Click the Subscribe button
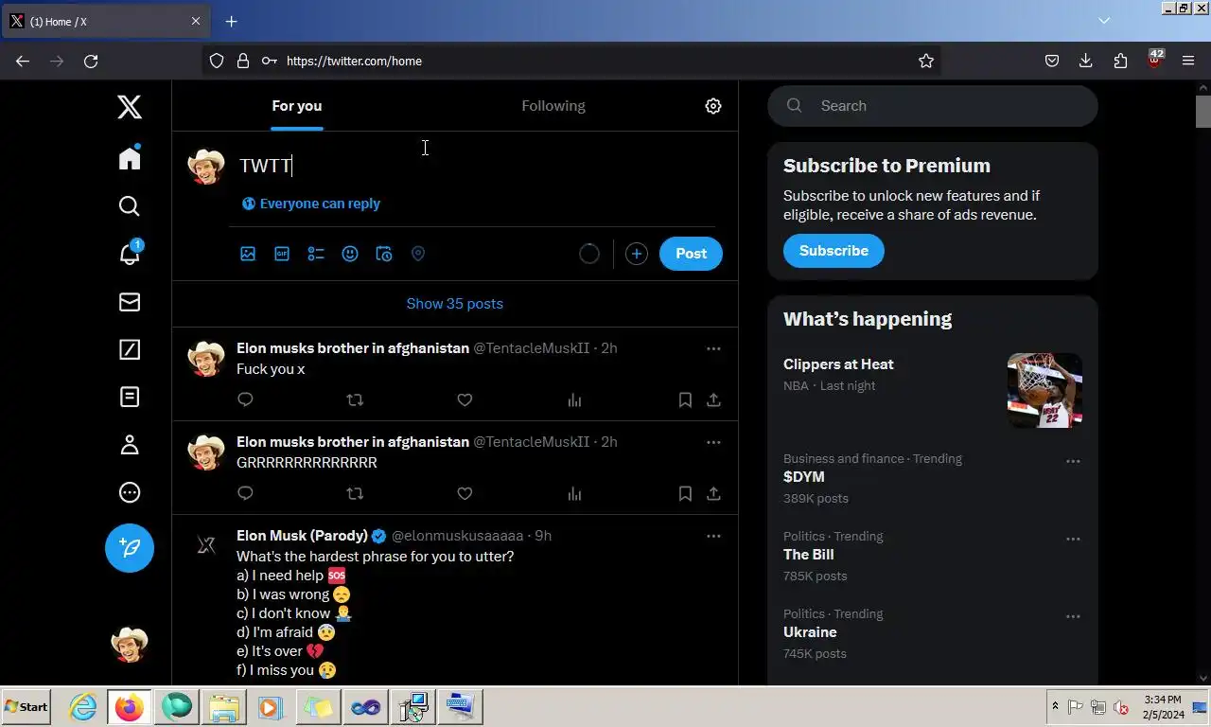This screenshot has width=1211, height=727. click(834, 251)
